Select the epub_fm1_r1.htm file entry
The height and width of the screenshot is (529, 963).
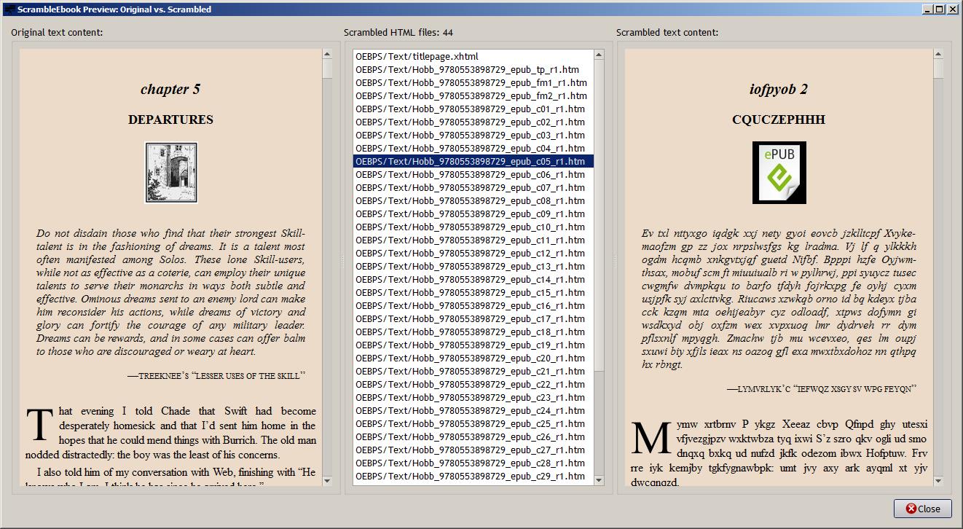point(473,82)
